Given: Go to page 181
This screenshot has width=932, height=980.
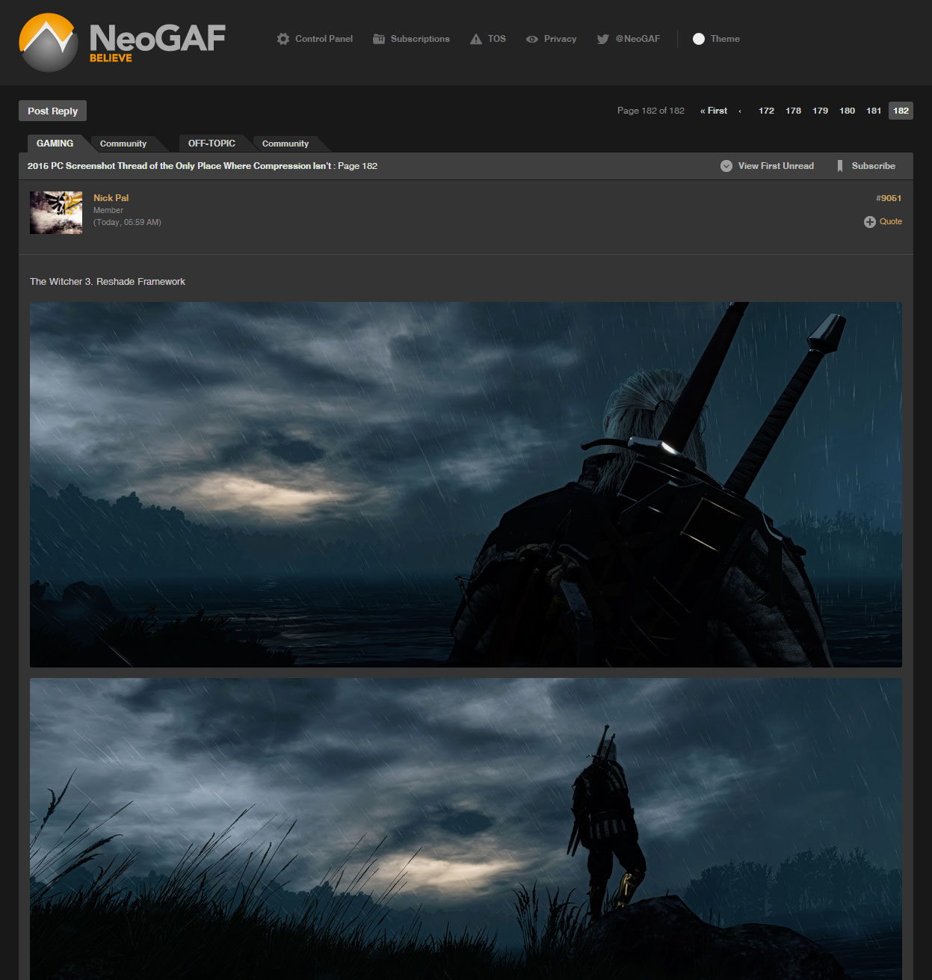Looking at the screenshot, I should tap(874, 111).
